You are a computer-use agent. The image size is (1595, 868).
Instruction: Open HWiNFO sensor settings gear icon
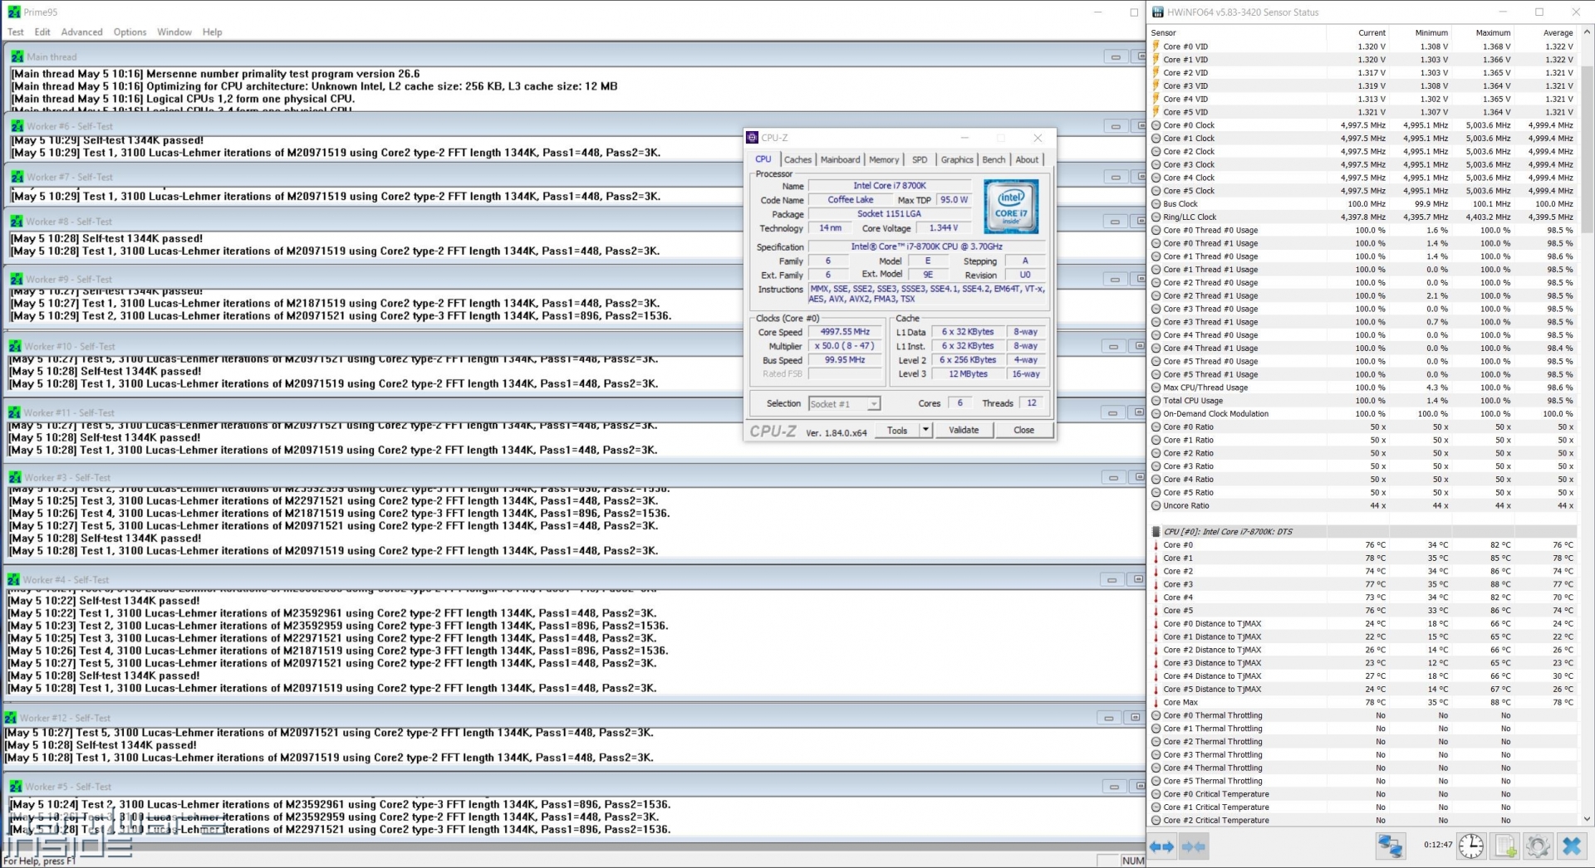point(1538,846)
